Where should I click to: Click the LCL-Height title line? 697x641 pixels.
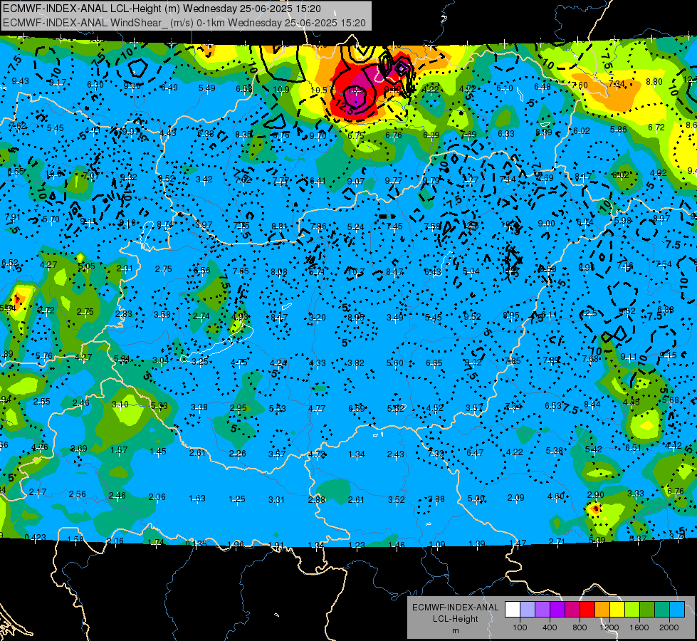coord(162,9)
